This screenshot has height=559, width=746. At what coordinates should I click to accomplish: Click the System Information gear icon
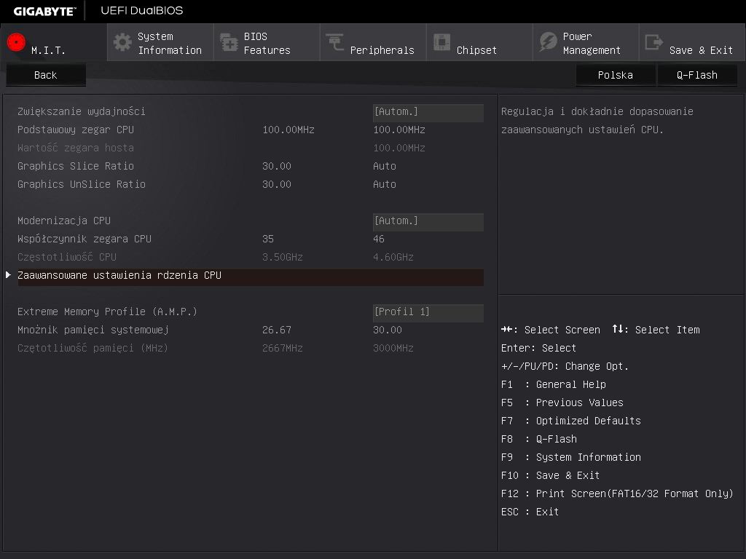tap(122, 42)
